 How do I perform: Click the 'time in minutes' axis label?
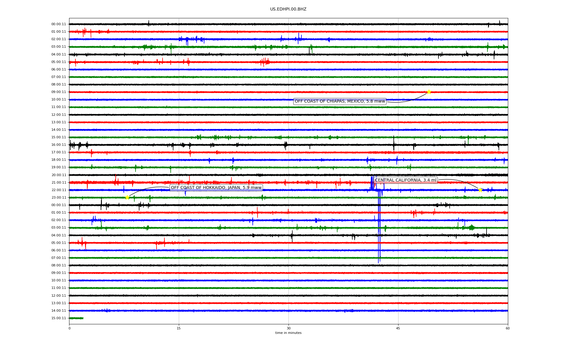pyautogui.click(x=288, y=333)
